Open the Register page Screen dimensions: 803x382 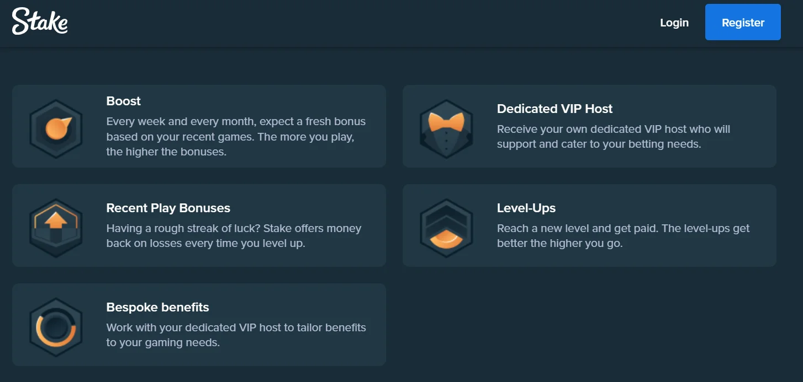pyautogui.click(x=742, y=22)
